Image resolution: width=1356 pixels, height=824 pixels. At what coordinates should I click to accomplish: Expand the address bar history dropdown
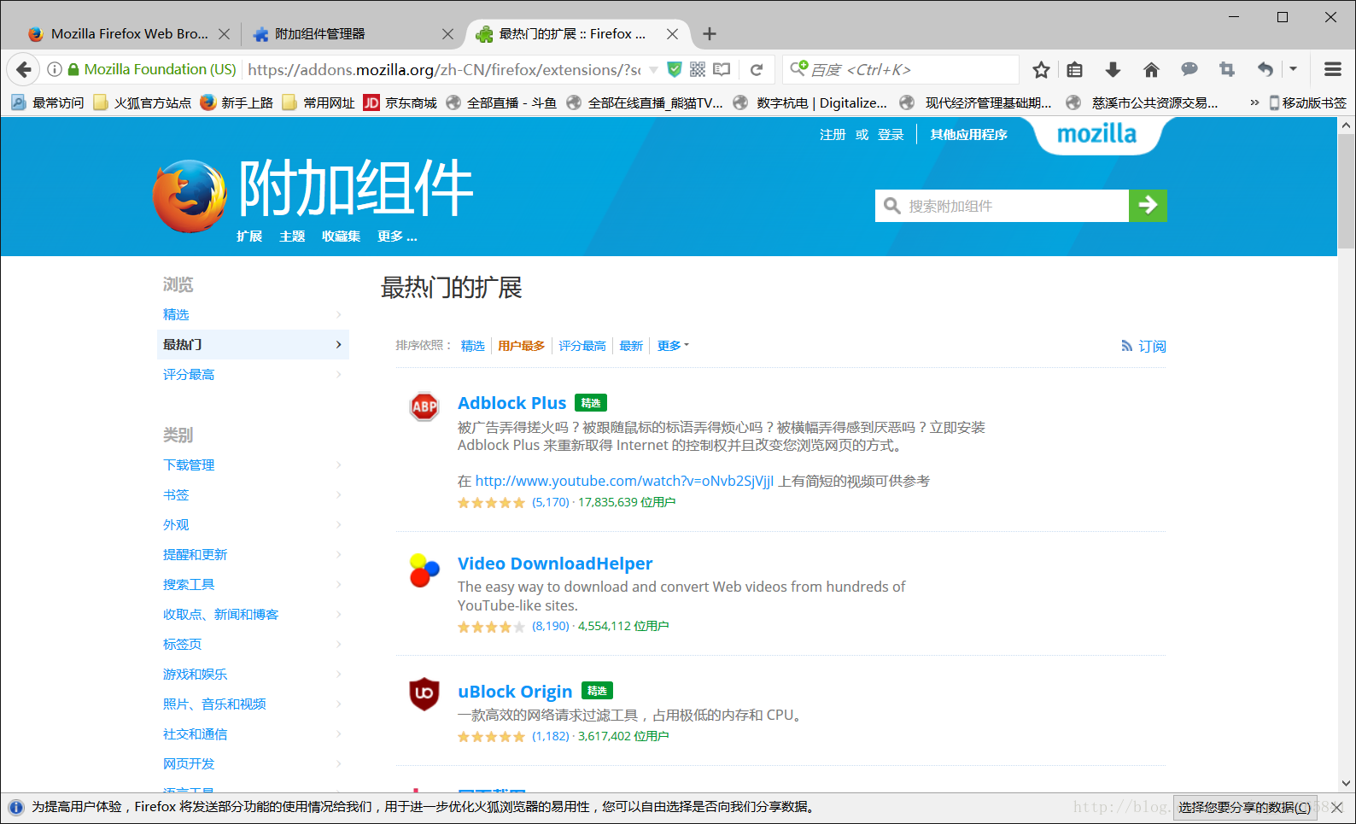653,69
